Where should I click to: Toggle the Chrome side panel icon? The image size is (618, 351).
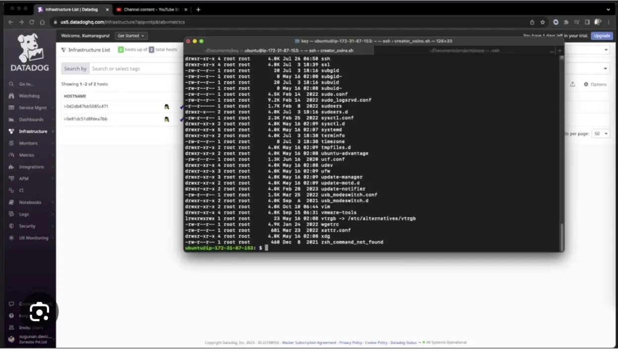click(587, 22)
